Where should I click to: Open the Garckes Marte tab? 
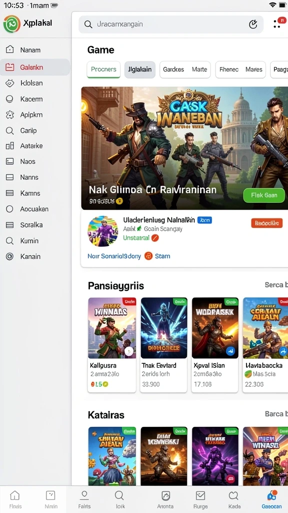185,69
